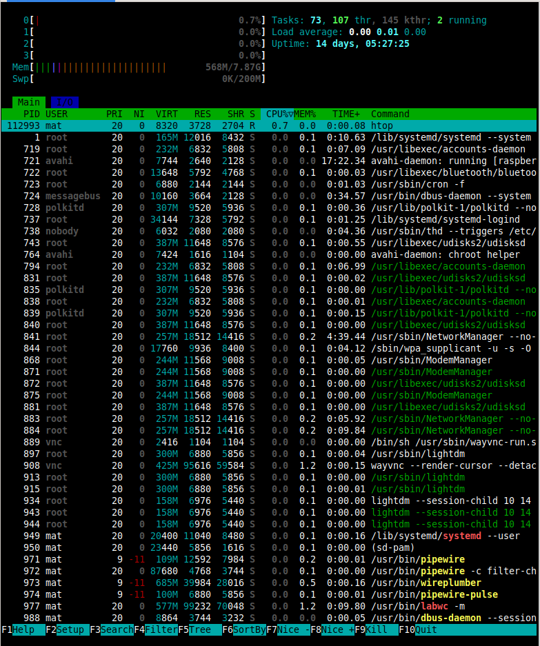Select the /usr/bin/labwc -m row
The image size is (540, 646).
point(269,607)
